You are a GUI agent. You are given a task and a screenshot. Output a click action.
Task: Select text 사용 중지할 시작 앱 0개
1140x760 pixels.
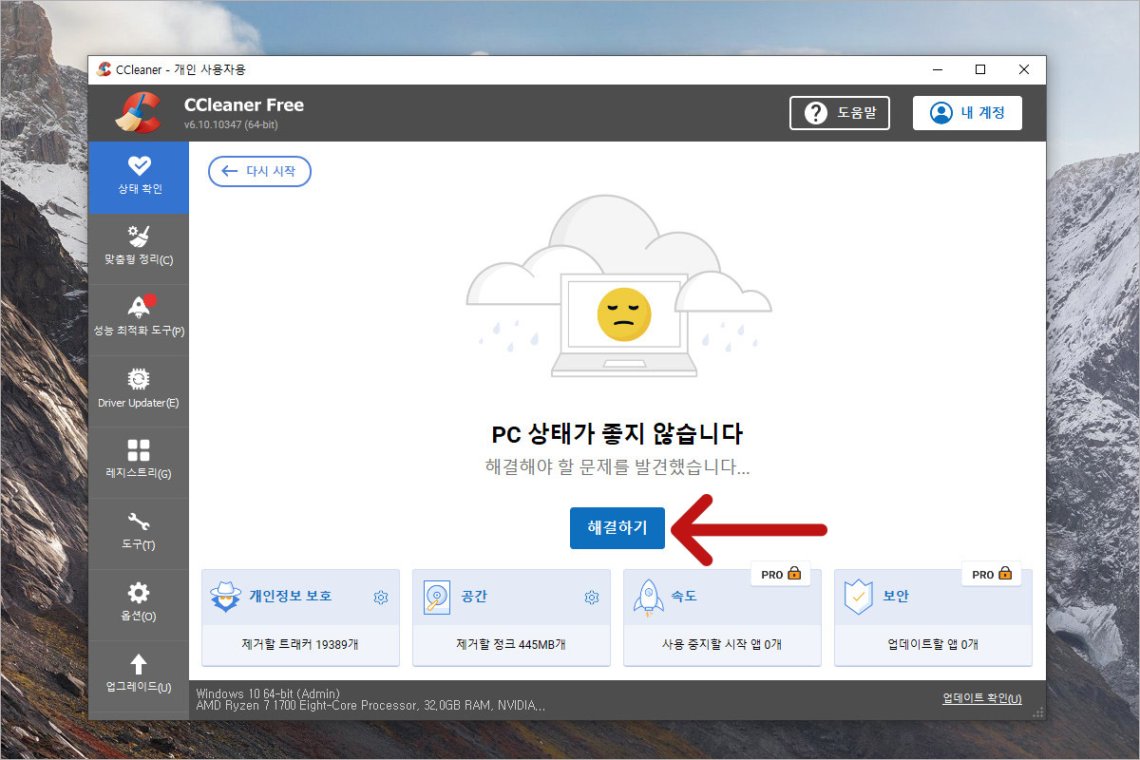pos(722,644)
